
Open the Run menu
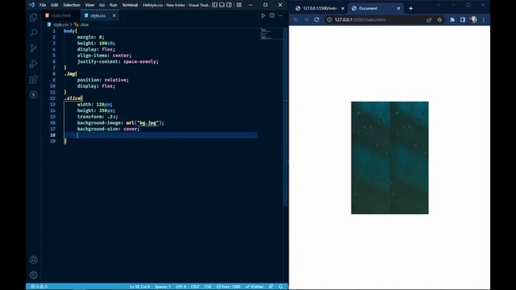(113, 5)
